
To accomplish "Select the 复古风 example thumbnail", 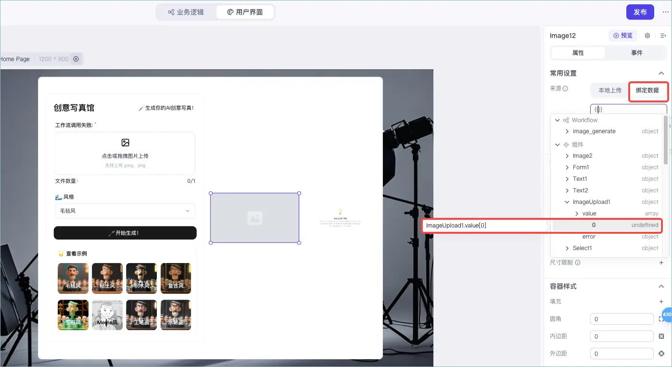I will click(x=176, y=278).
